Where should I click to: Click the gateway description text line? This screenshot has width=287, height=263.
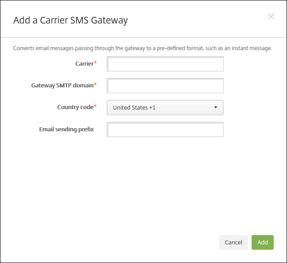pyautogui.click(x=143, y=48)
